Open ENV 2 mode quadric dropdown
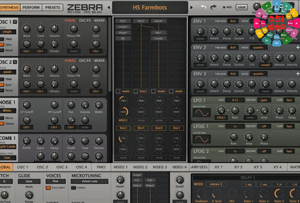300x203 pixels. pyautogui.click(x=259, y=48)
